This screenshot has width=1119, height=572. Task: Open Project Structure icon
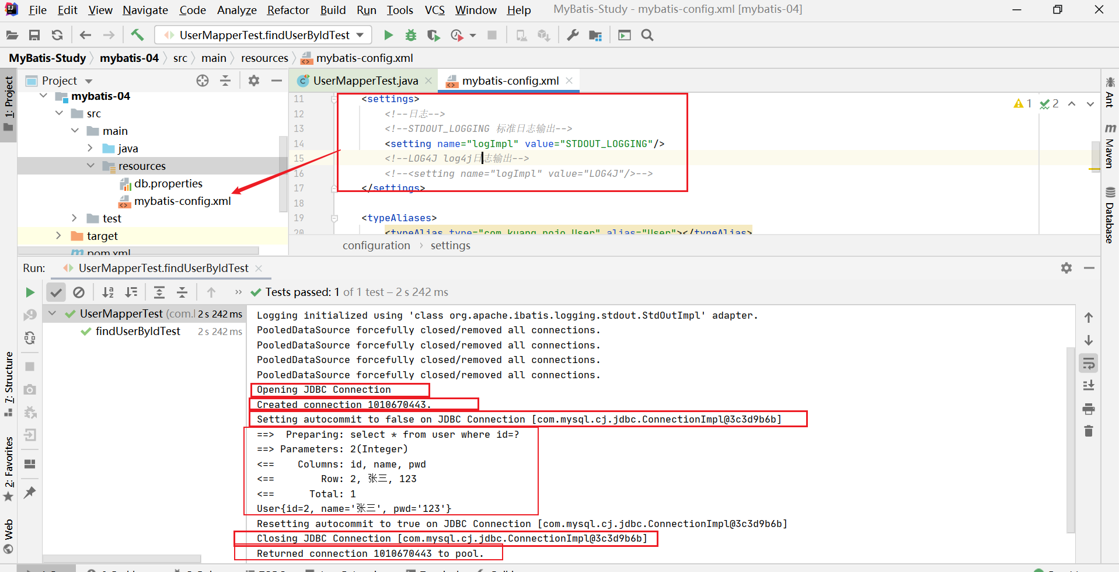pos(595,35)
